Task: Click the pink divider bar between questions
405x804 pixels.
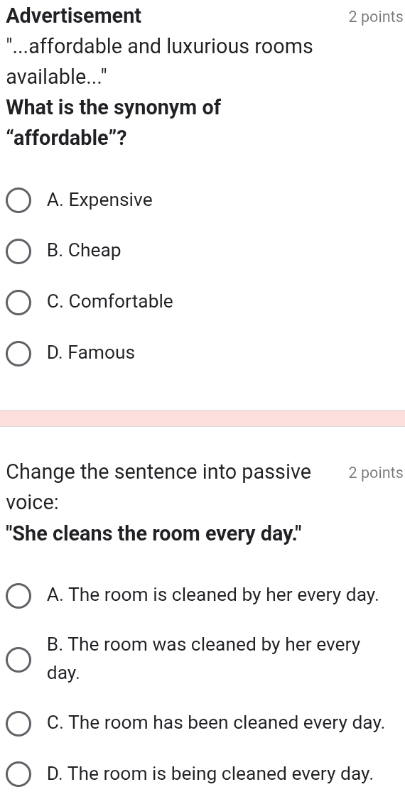Action: tap(202, 418)
